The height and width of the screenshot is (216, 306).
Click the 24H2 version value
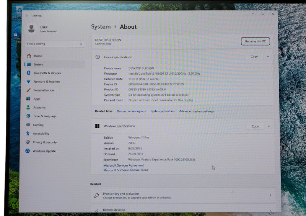[132, 143]
